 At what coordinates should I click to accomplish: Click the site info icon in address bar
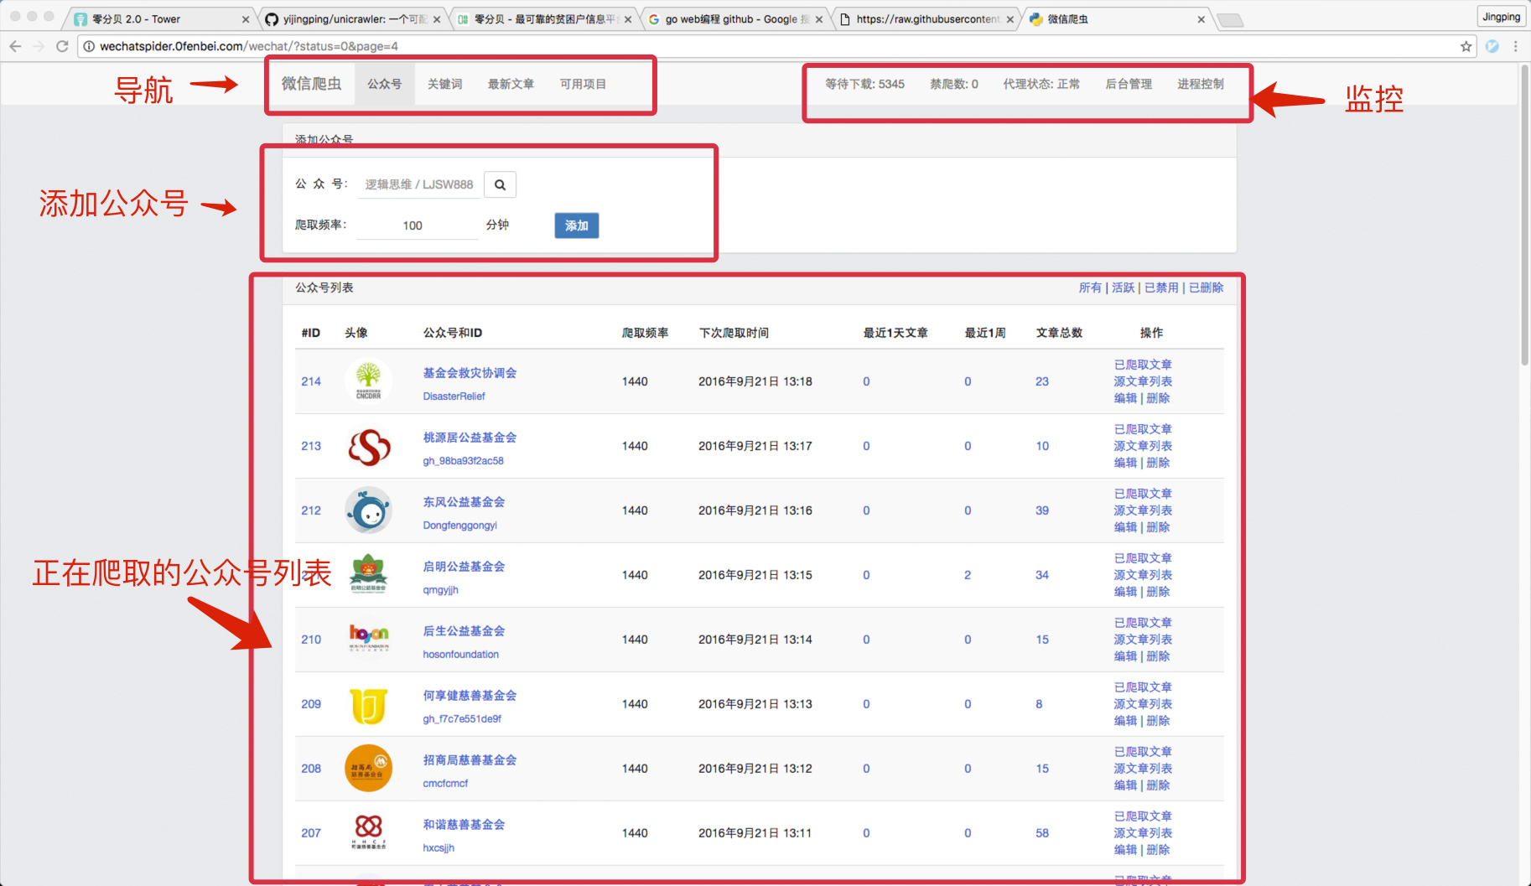tap(89, 46)
